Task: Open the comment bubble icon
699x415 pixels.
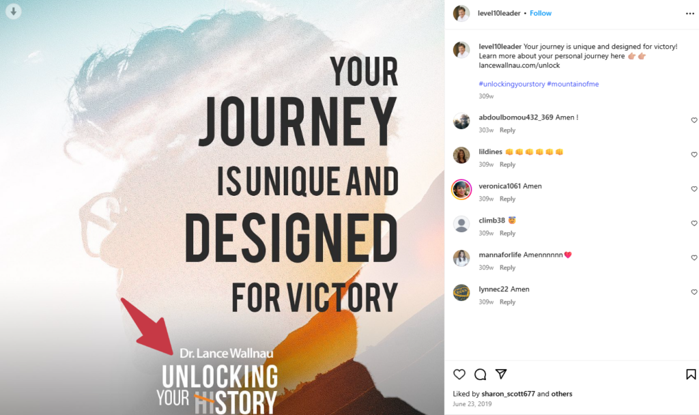Action: [480, 375]
